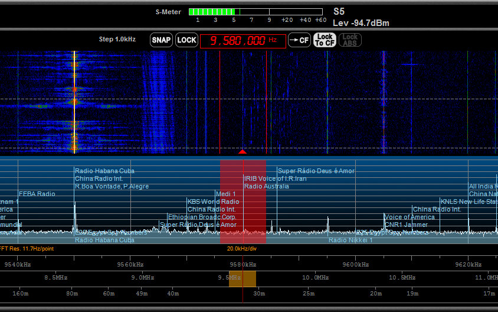Select the 19m band label
This screenshot has height=312, width=498.
412,294
